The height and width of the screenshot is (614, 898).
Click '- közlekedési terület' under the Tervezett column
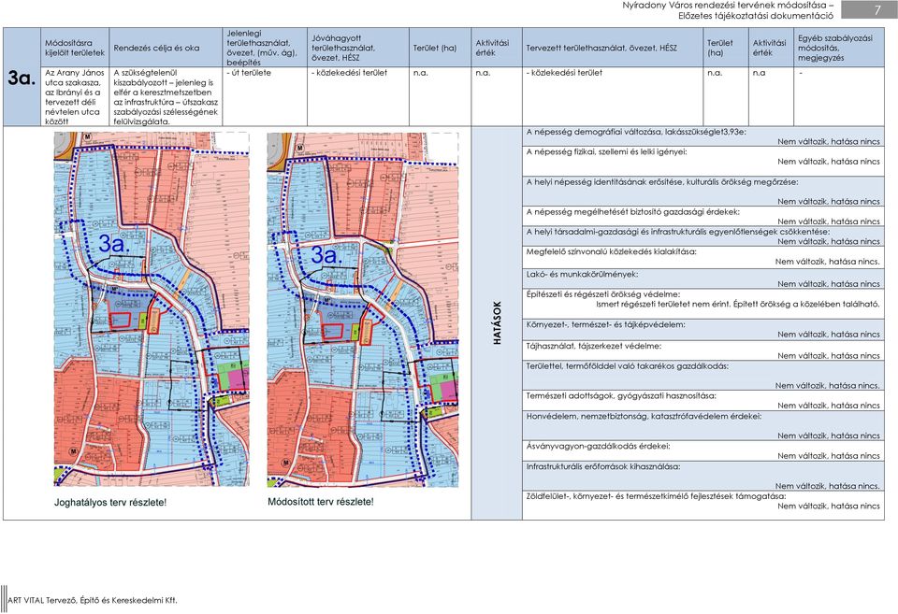[612, 96]
